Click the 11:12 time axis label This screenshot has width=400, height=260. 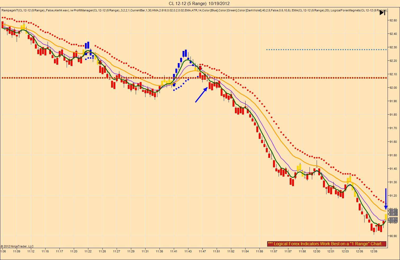31,251
